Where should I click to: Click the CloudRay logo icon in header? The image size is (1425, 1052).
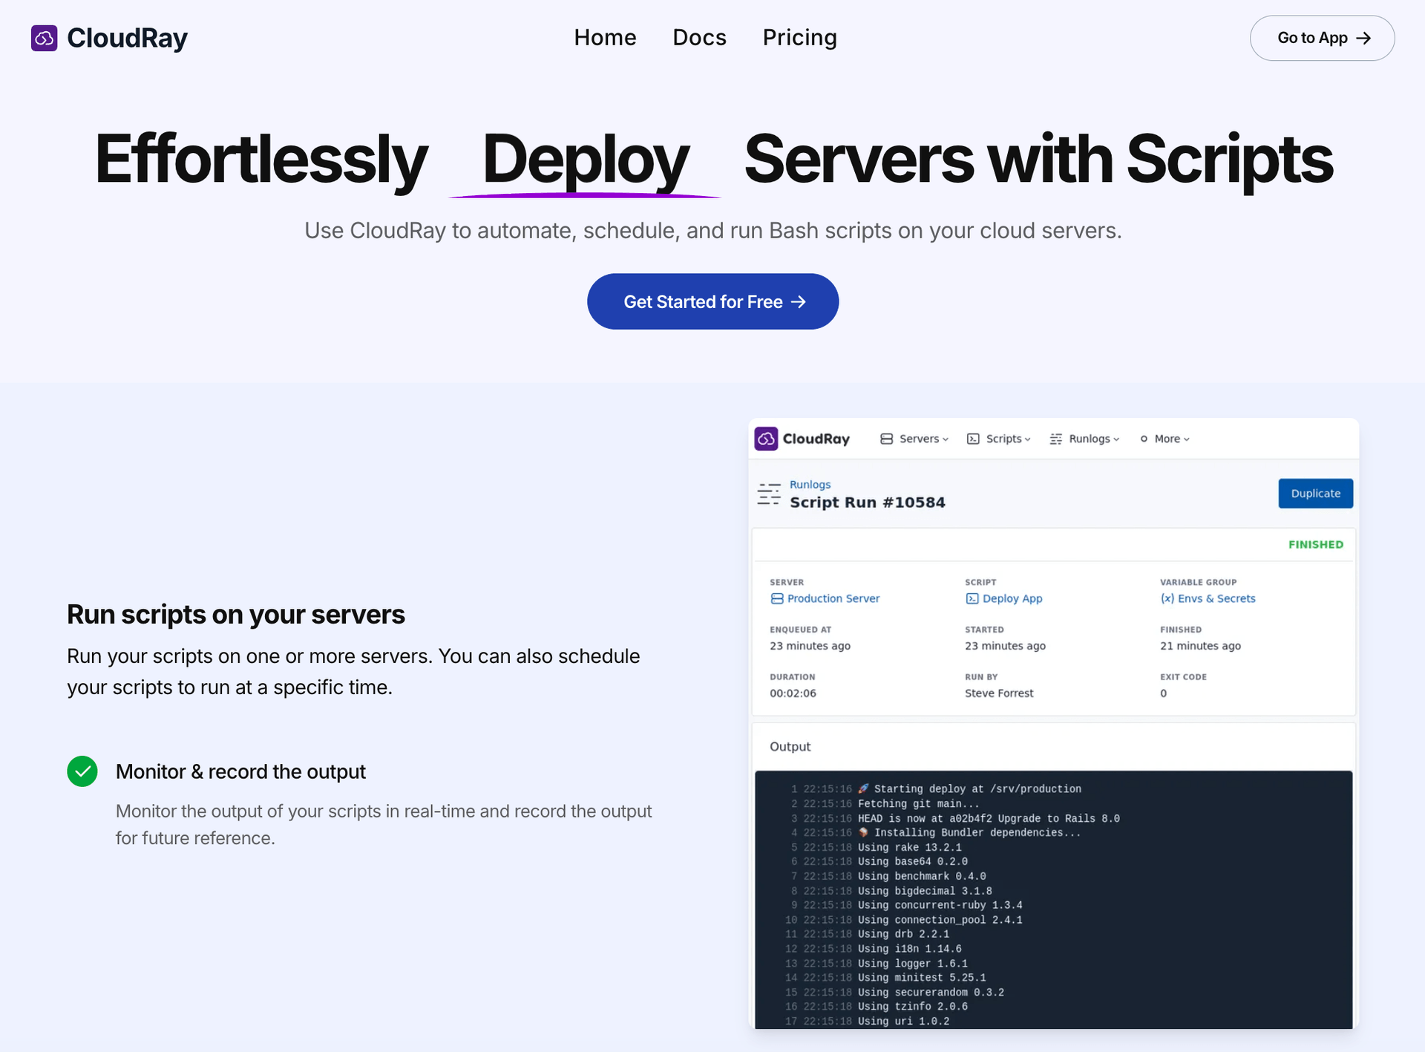pos(44,38)
